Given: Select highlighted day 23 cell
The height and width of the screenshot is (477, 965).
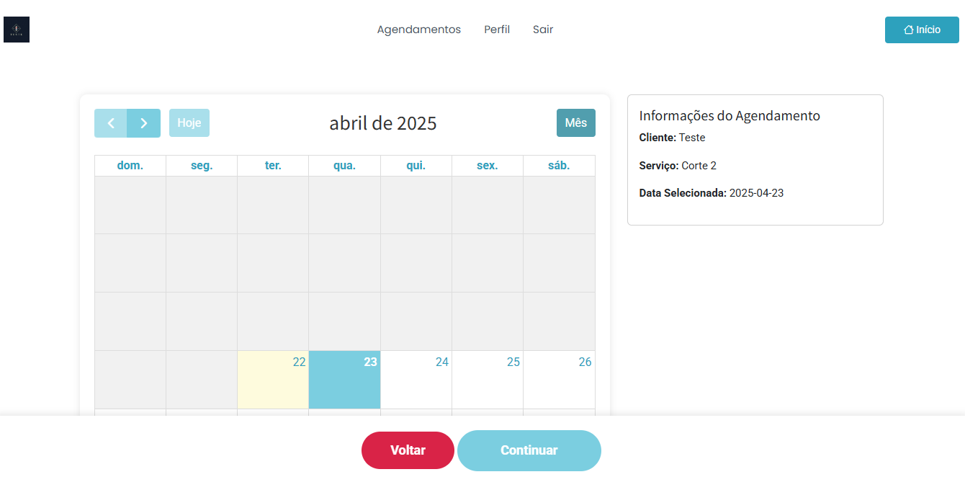Looking at the screenshot, I should (x=344, y=380).
